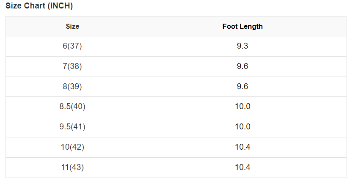Click the 11(43) size cell

(72, 167)
